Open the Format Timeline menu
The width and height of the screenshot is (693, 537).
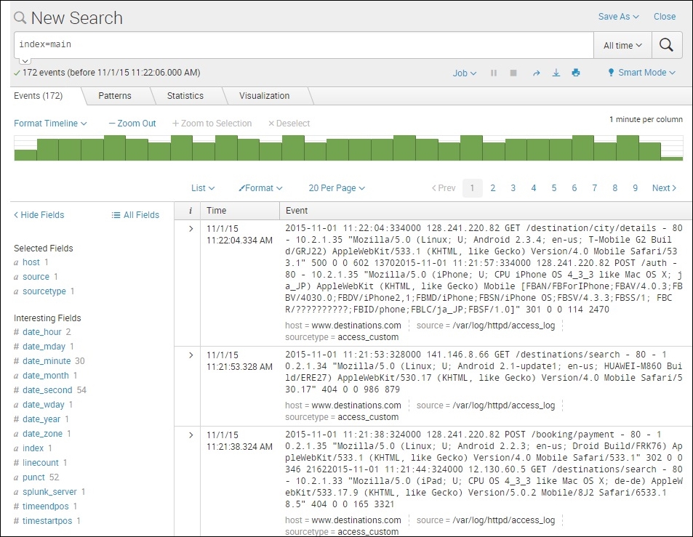coord(50,124)
